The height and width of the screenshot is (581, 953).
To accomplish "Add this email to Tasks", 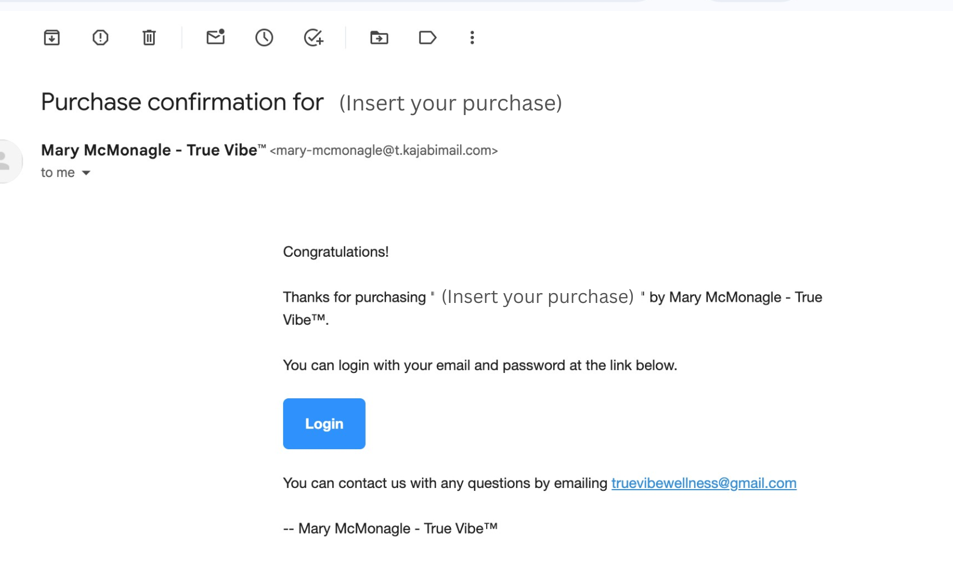I will point(313,38).
